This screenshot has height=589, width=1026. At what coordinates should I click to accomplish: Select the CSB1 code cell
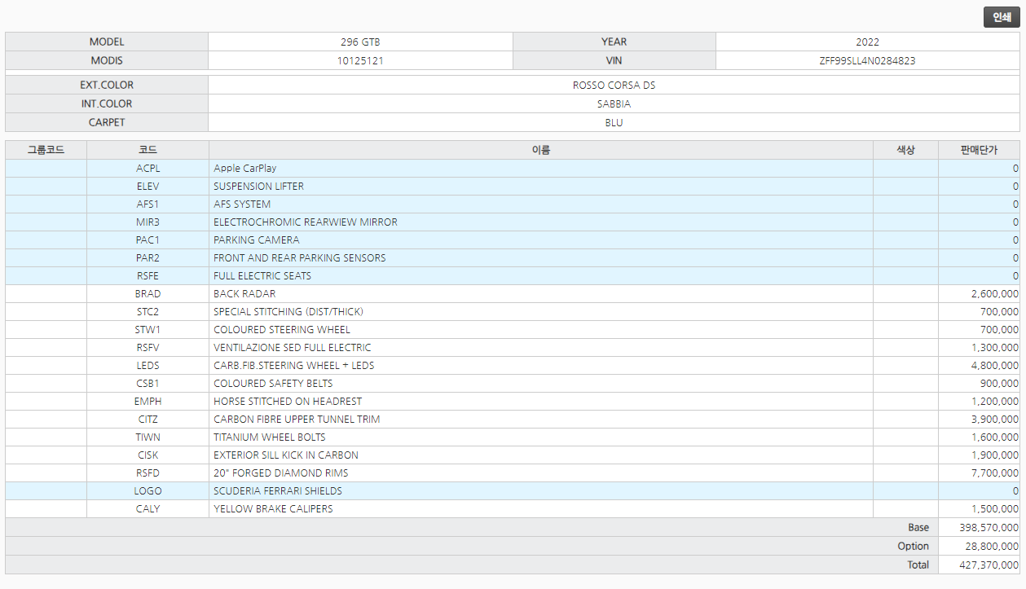pos(148,383)
